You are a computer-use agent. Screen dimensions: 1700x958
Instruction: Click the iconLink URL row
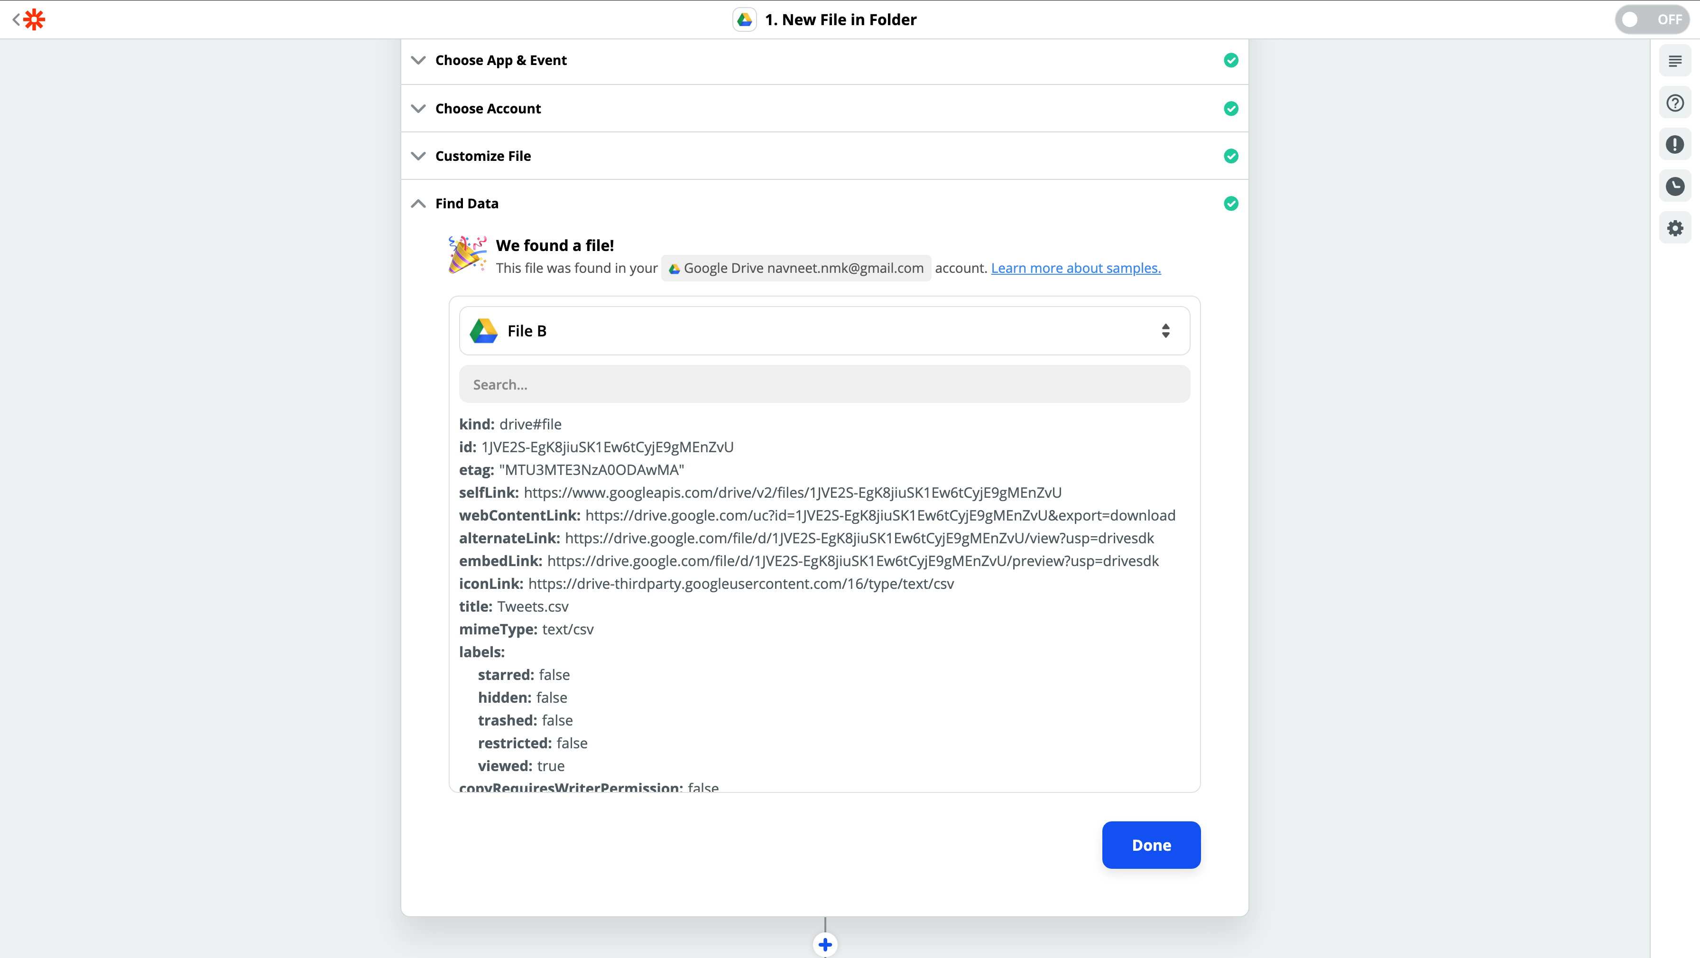pyautogui.click(x=706, y=584)
